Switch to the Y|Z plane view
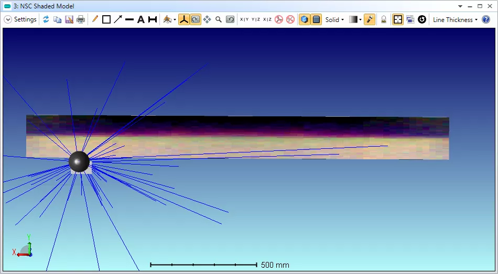This screenshot has width=498, height=274. click(256, 19)
